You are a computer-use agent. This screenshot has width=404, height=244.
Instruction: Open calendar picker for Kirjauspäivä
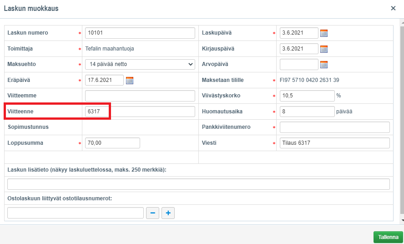point(324,49)
